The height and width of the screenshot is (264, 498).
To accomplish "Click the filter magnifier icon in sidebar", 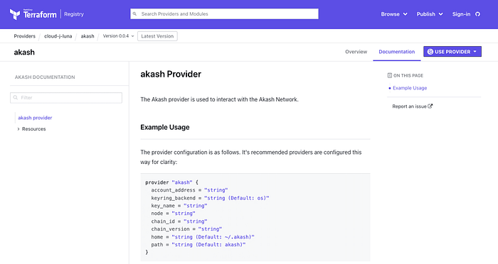I will (x=16, y=98).
